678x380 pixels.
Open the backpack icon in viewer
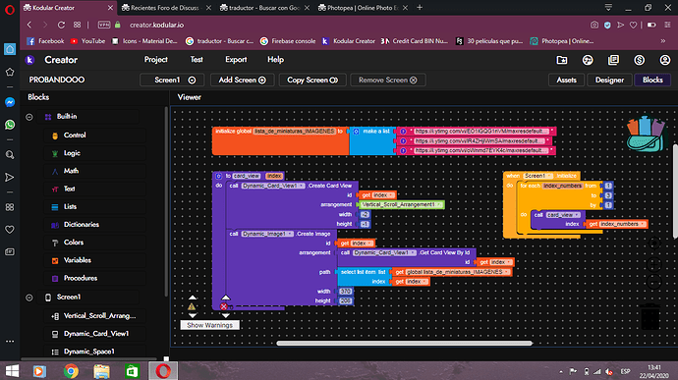click(646, 134)
